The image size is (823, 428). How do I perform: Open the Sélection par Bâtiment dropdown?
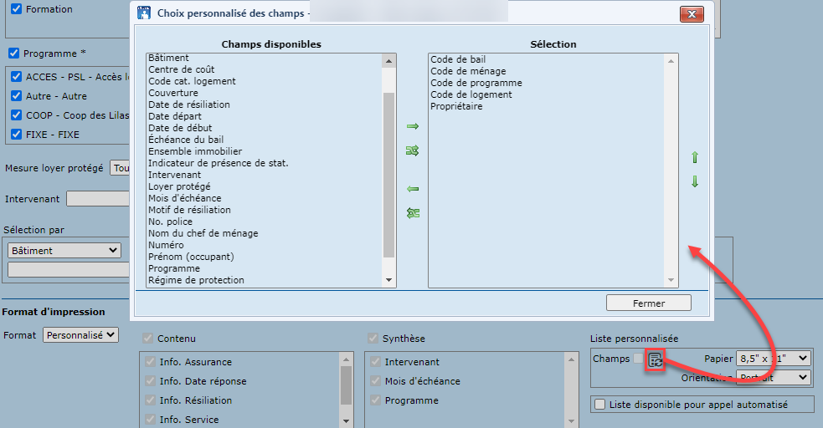[x=64, y=250]
